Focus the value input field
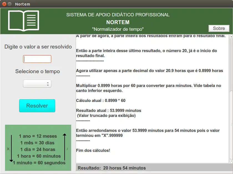233x174 pixels. (x=37, y=59)
